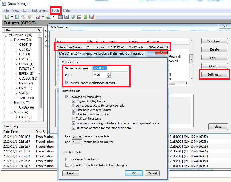Confirm configuration with the OK button

[134, 173]
